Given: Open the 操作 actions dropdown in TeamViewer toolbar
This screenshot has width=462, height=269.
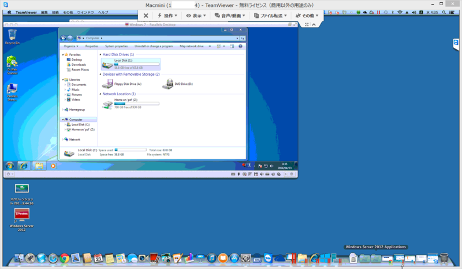Looking at the screenshot, I should click(167, 16).
